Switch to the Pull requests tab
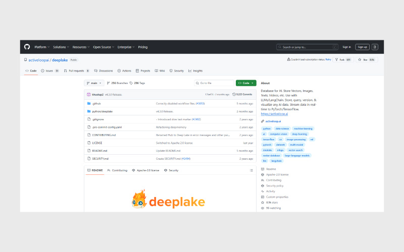 coord(77,71)
